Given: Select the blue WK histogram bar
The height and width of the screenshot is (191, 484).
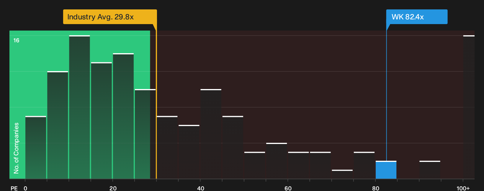Looking at the screenshot, I should 386,170.
